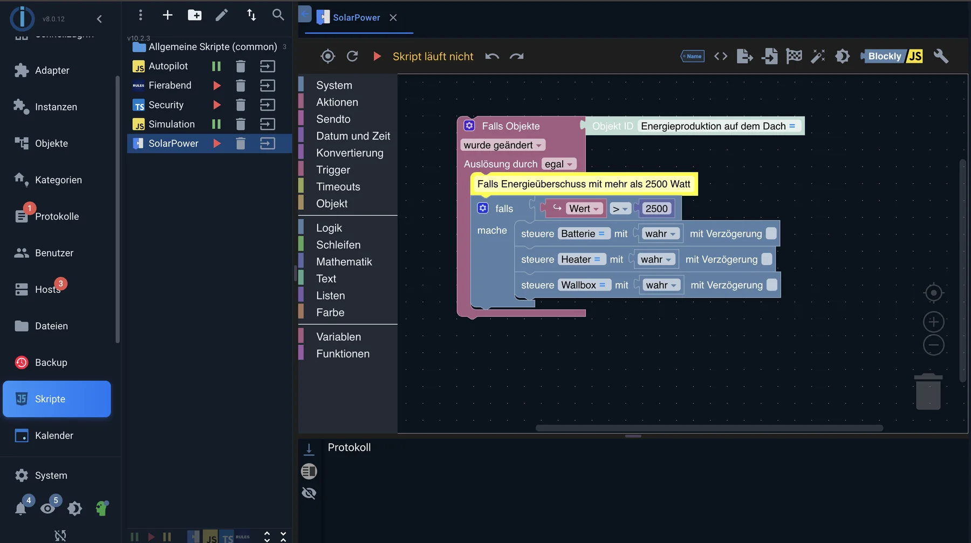The width and height of the screenshot is (971, 543).
Task: Toggle log visibility crossed-eye icon
Action: (309, 493)
